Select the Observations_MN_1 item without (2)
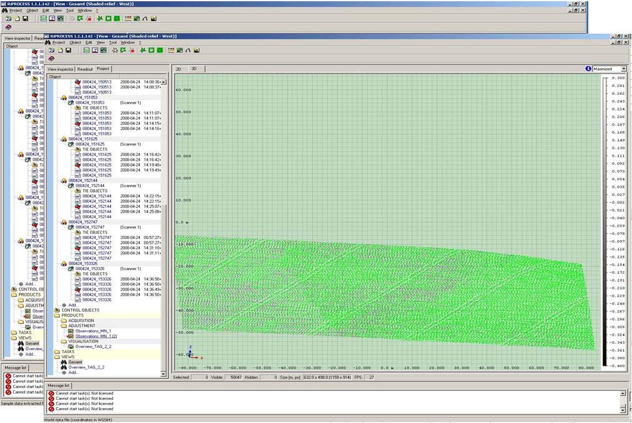This screenshot has height=423, width=632. 93,331
